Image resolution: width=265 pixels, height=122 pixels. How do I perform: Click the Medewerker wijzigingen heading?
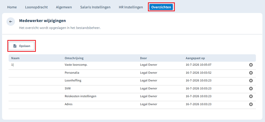tap(42, 21)
